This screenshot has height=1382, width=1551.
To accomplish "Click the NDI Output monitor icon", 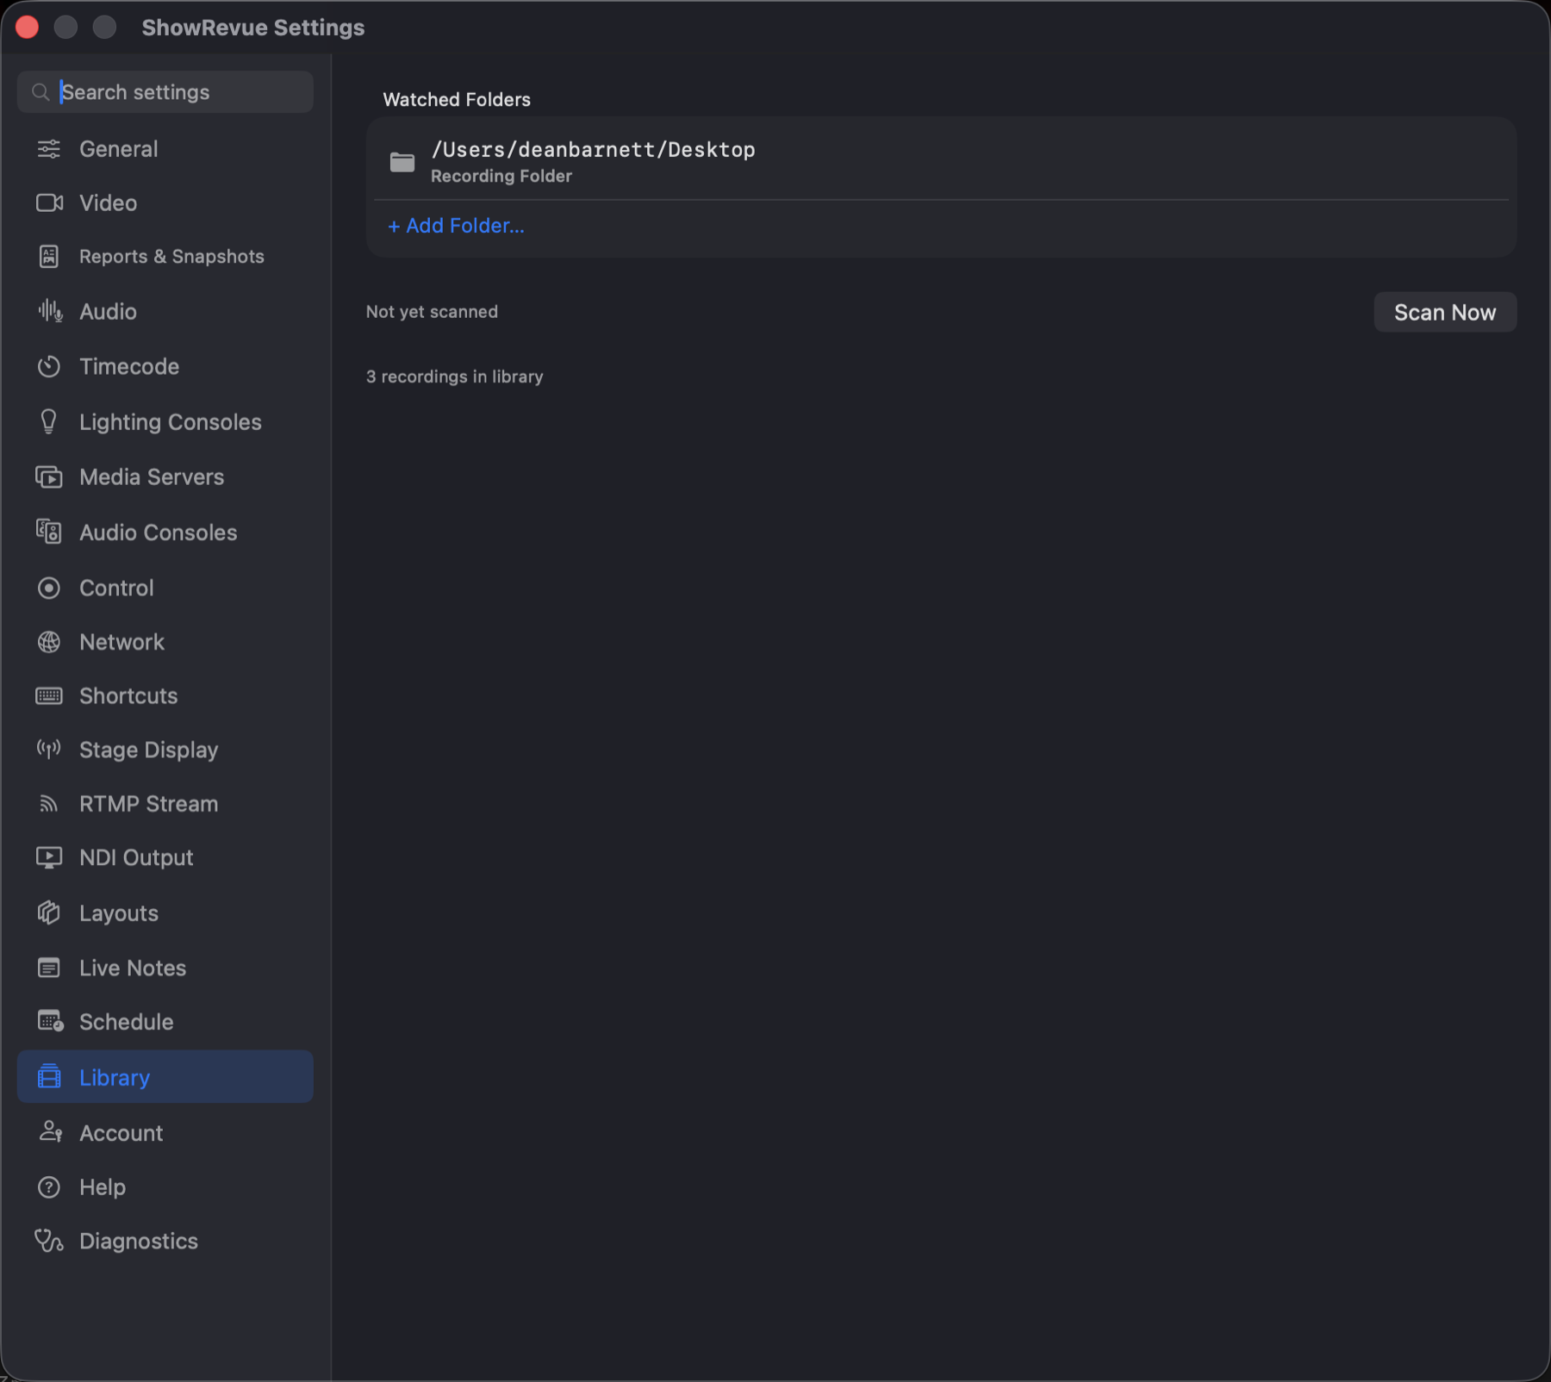I will (49, 857).
